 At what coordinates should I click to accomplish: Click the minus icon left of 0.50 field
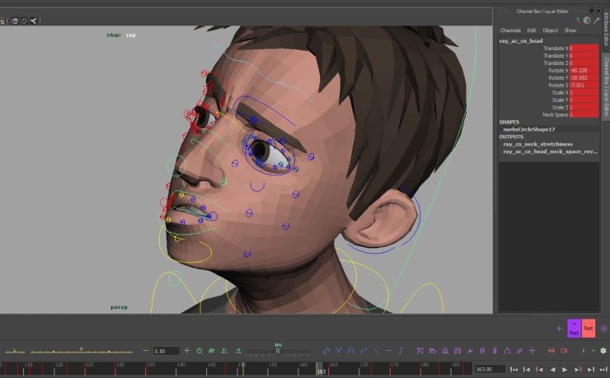[x=146, y=351]
